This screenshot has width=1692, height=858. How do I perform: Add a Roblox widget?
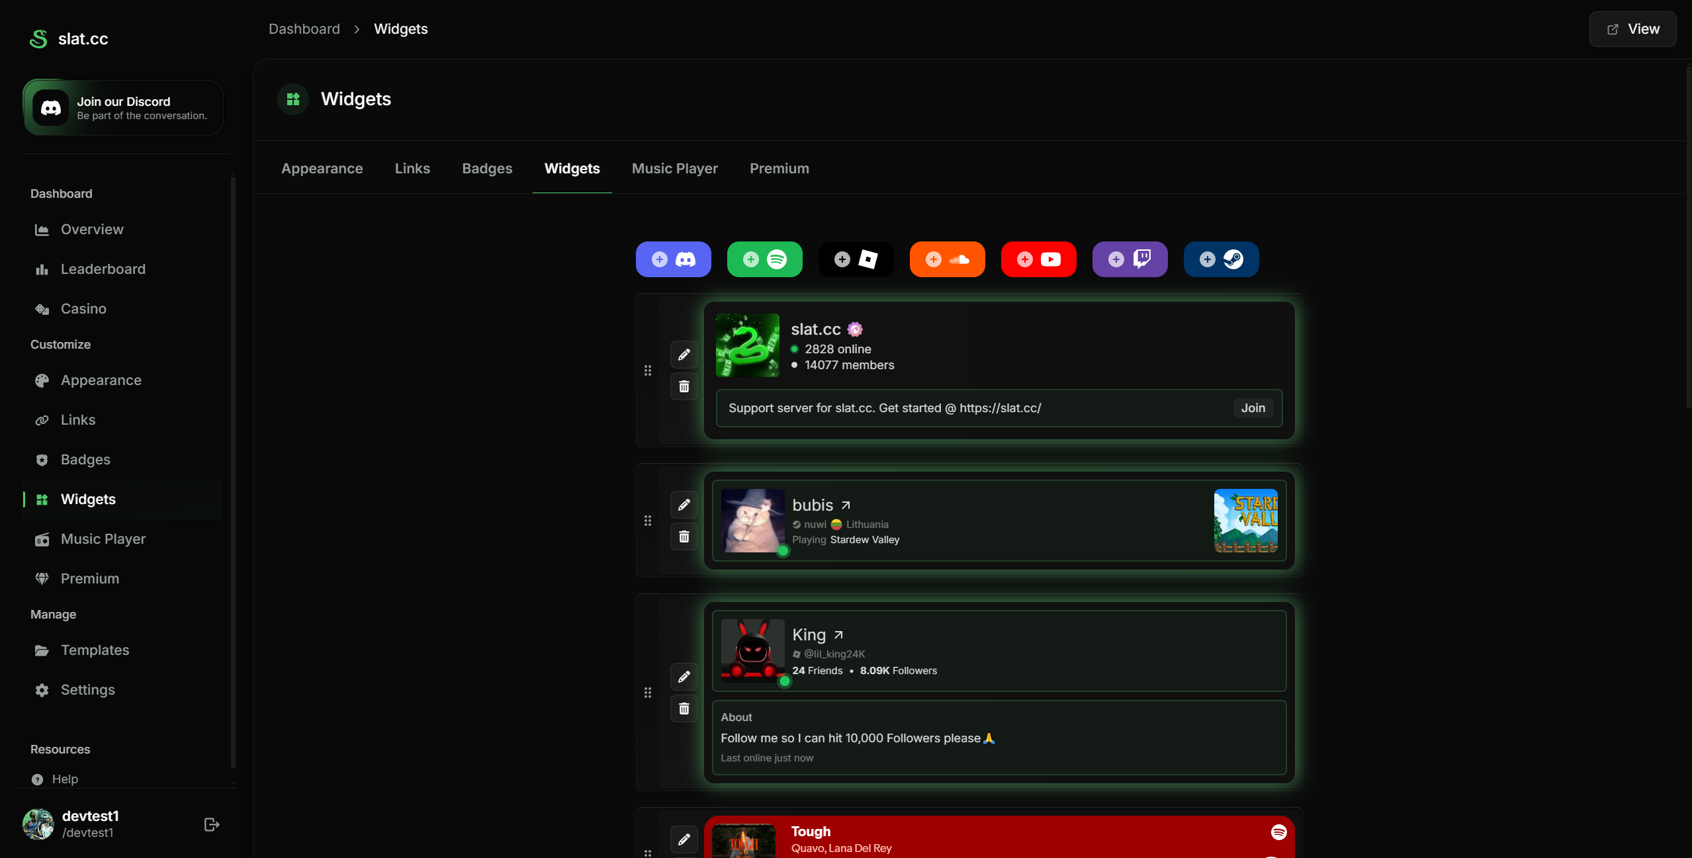click(x=856, y=259)
